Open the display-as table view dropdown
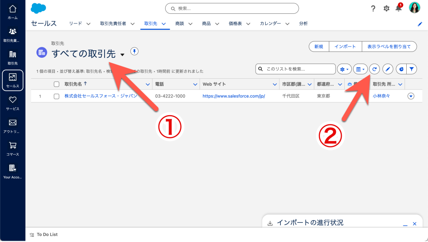 point(360,69)
